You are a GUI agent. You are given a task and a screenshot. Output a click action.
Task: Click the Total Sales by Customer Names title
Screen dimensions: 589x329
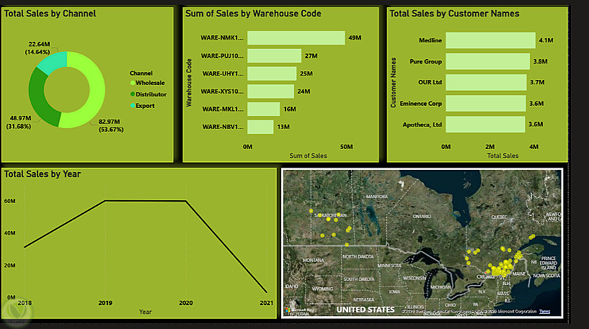coord(454,14)
